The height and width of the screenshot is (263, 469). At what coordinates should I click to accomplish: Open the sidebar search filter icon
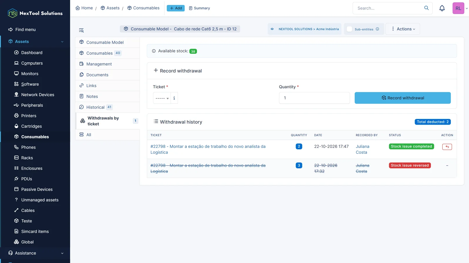[x=81, y=30]
